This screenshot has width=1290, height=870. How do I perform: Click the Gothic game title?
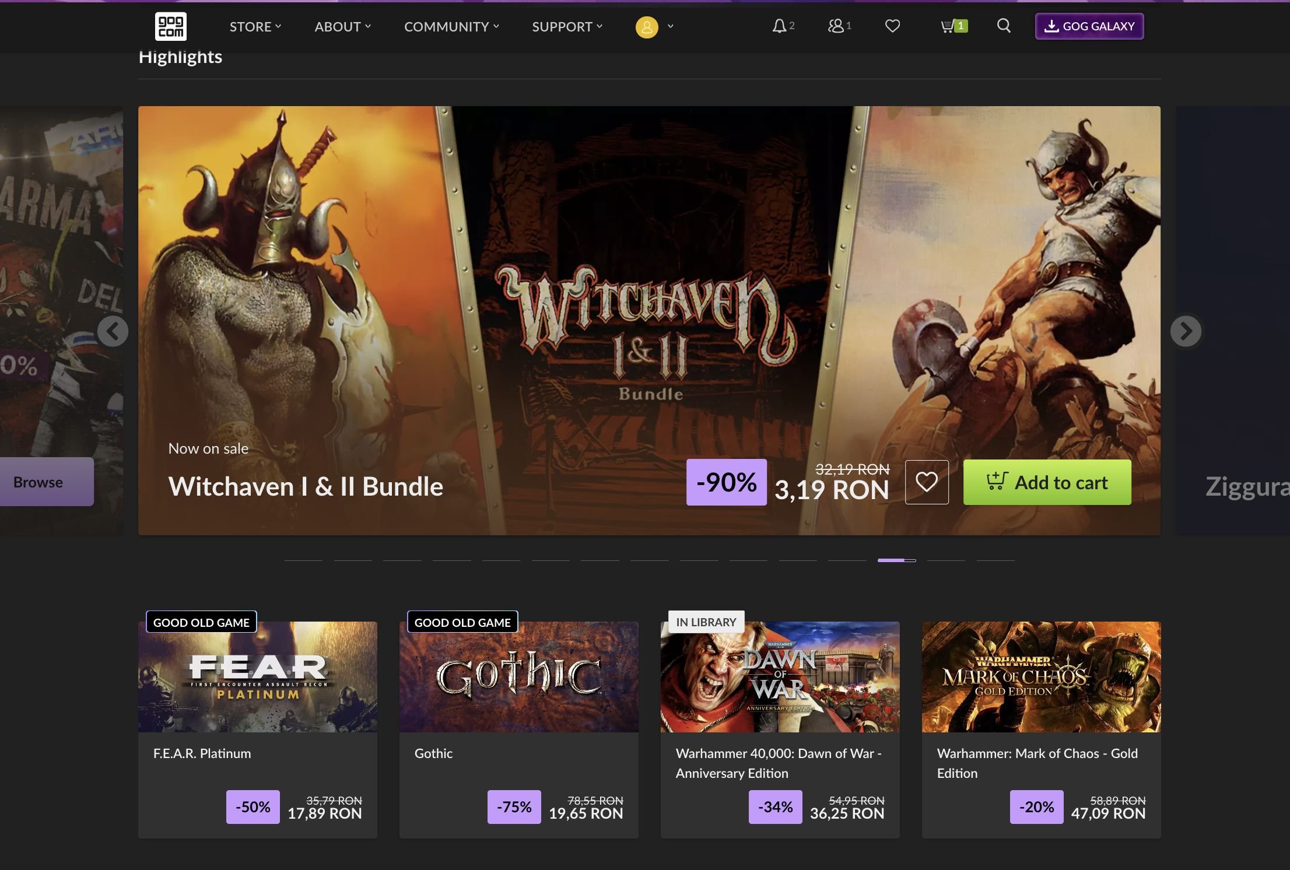[433, 753]
